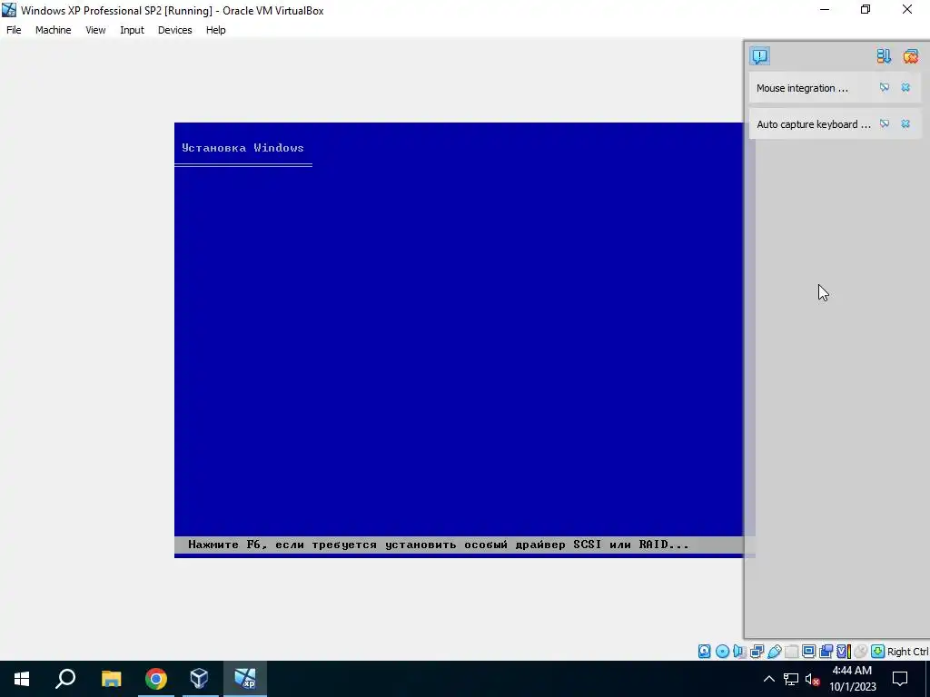This screenshot has width=930, height=697.
Task: Click the display settings status icon
Action: (808, 652)
